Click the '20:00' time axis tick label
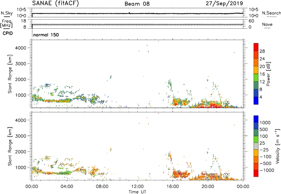Screen dimensions: 281x194 (x=208, y=187)
